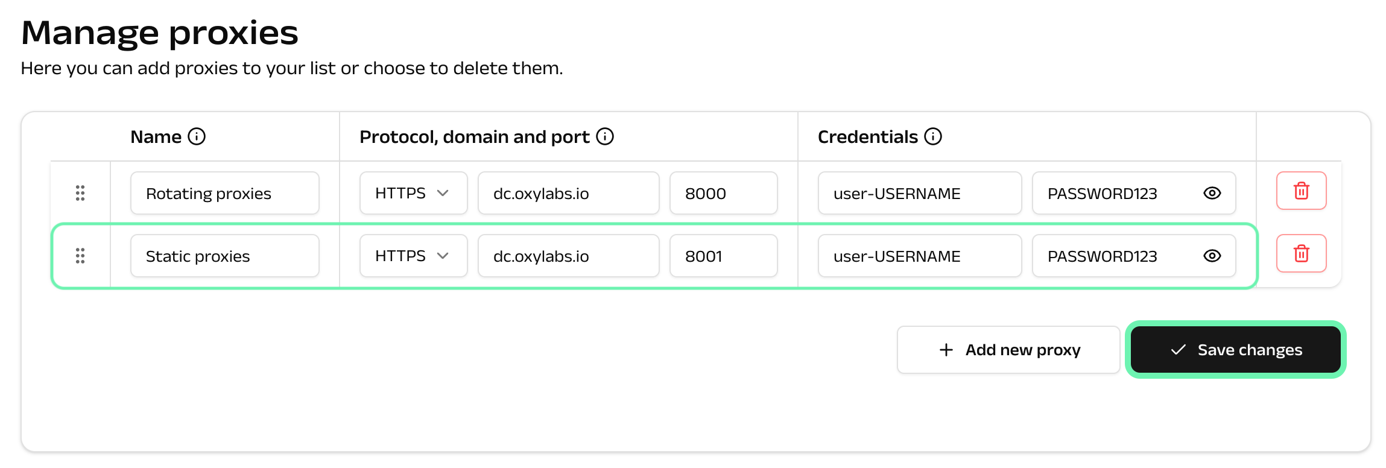
Task: Click password field in Rotating proxies row
Action: coord(1116,193)
